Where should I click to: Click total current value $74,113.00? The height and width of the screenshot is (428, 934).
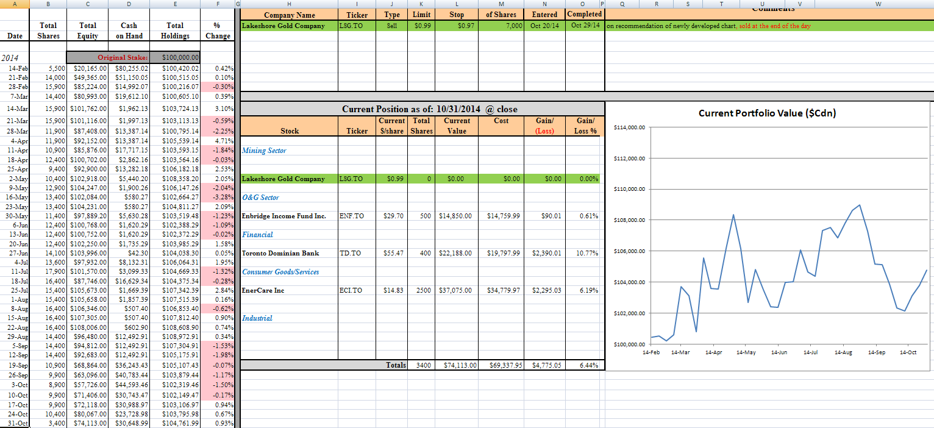tap(455, 365)
